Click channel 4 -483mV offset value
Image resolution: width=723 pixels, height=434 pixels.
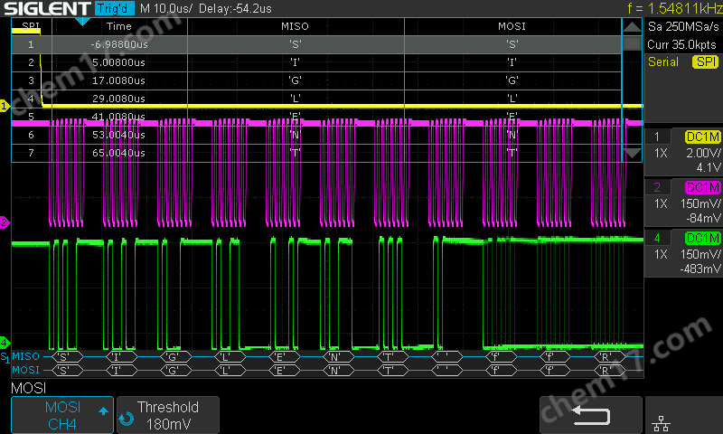(700, 269)
